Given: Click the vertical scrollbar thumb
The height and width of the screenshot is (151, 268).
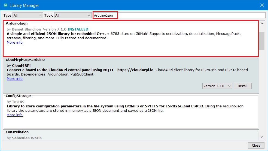Looking at the screenshot, I should pyautogui.click(x=262, y=41).
